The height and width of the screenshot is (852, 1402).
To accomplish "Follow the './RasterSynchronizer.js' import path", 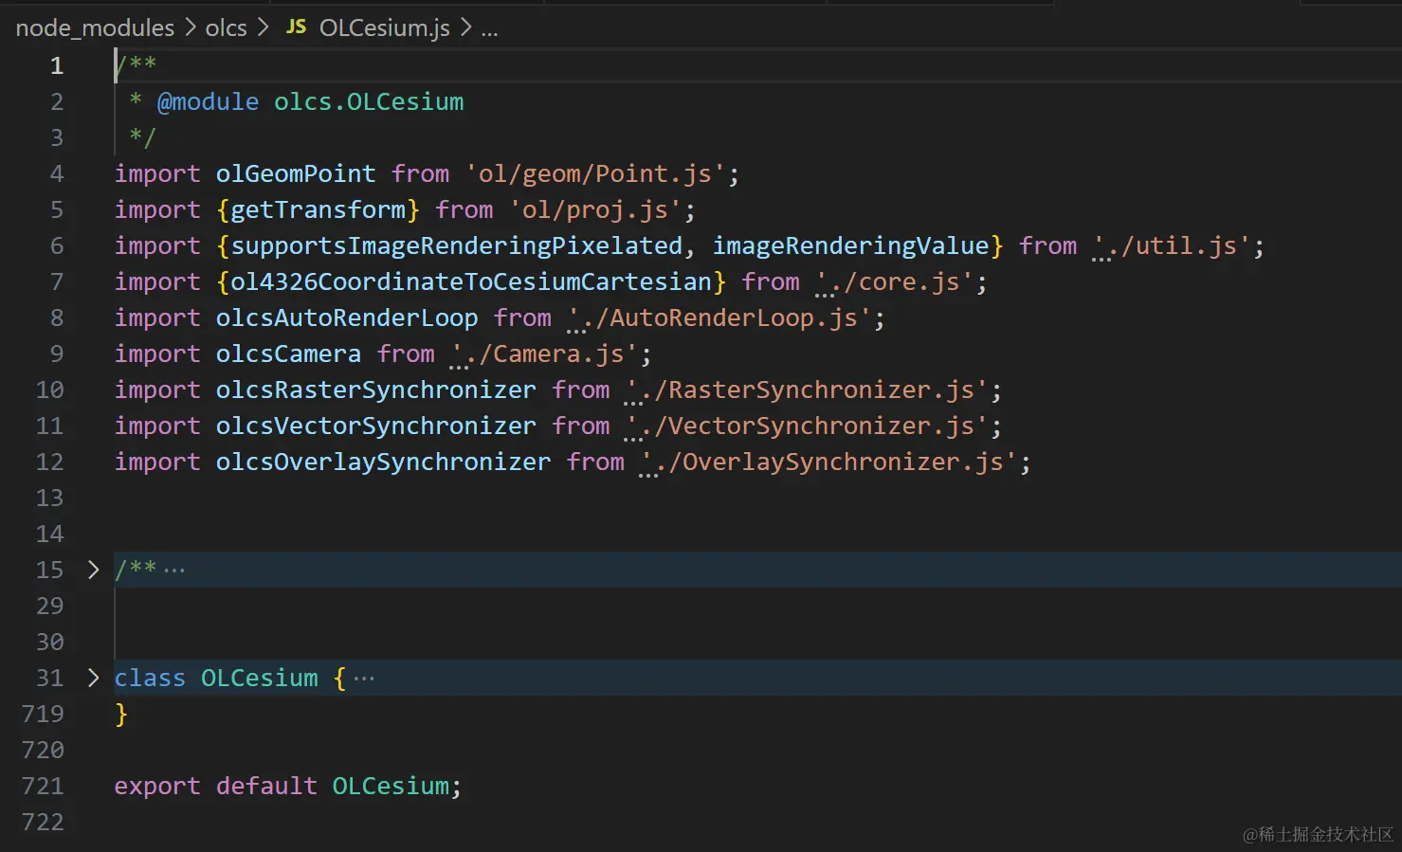I will (x=807, y=390).
